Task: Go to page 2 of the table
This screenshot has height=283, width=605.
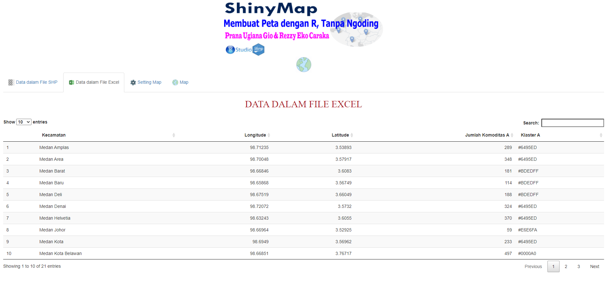Action: pyautogui.click(x=566, y=266)
